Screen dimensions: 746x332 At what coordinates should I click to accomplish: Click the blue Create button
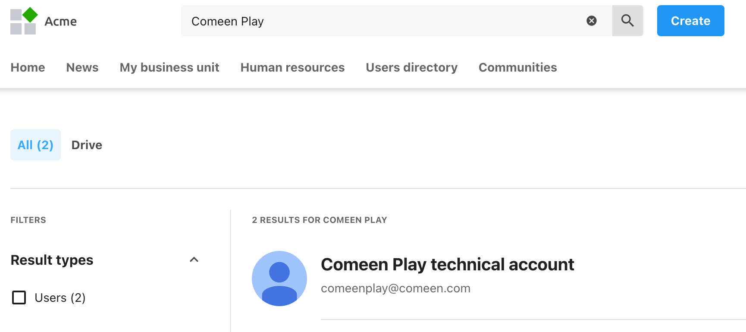click(690, 21)
